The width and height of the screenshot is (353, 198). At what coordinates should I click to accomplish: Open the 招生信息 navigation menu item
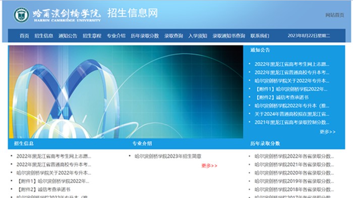click(44, 36)
